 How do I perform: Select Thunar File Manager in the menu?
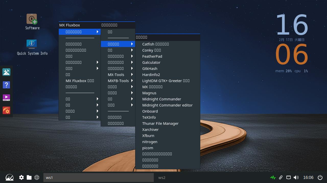[x=160, y=123]
